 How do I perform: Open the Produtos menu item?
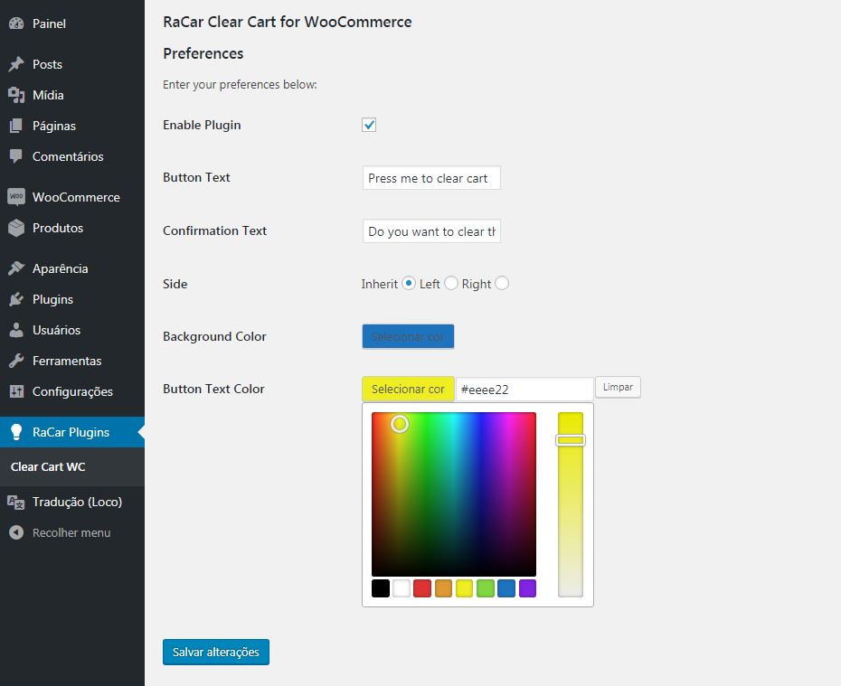coord(72,228)
